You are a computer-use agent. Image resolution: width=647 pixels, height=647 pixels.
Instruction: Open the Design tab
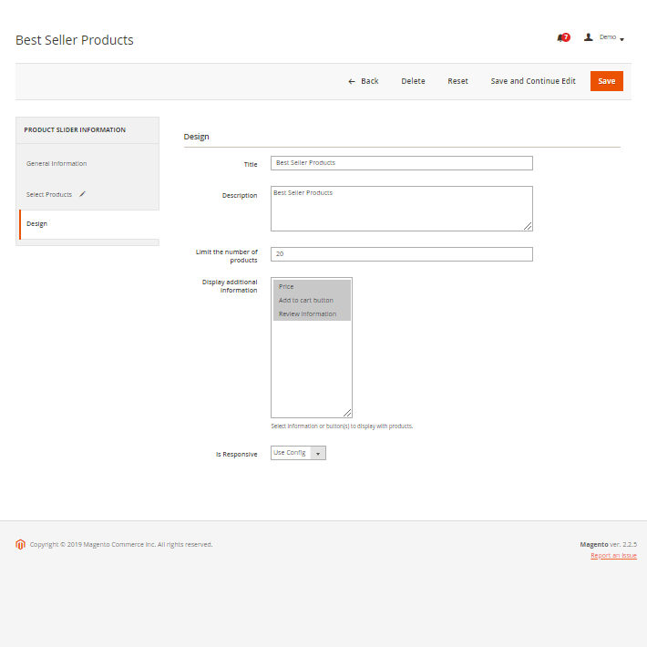click(x=37, y=223)
